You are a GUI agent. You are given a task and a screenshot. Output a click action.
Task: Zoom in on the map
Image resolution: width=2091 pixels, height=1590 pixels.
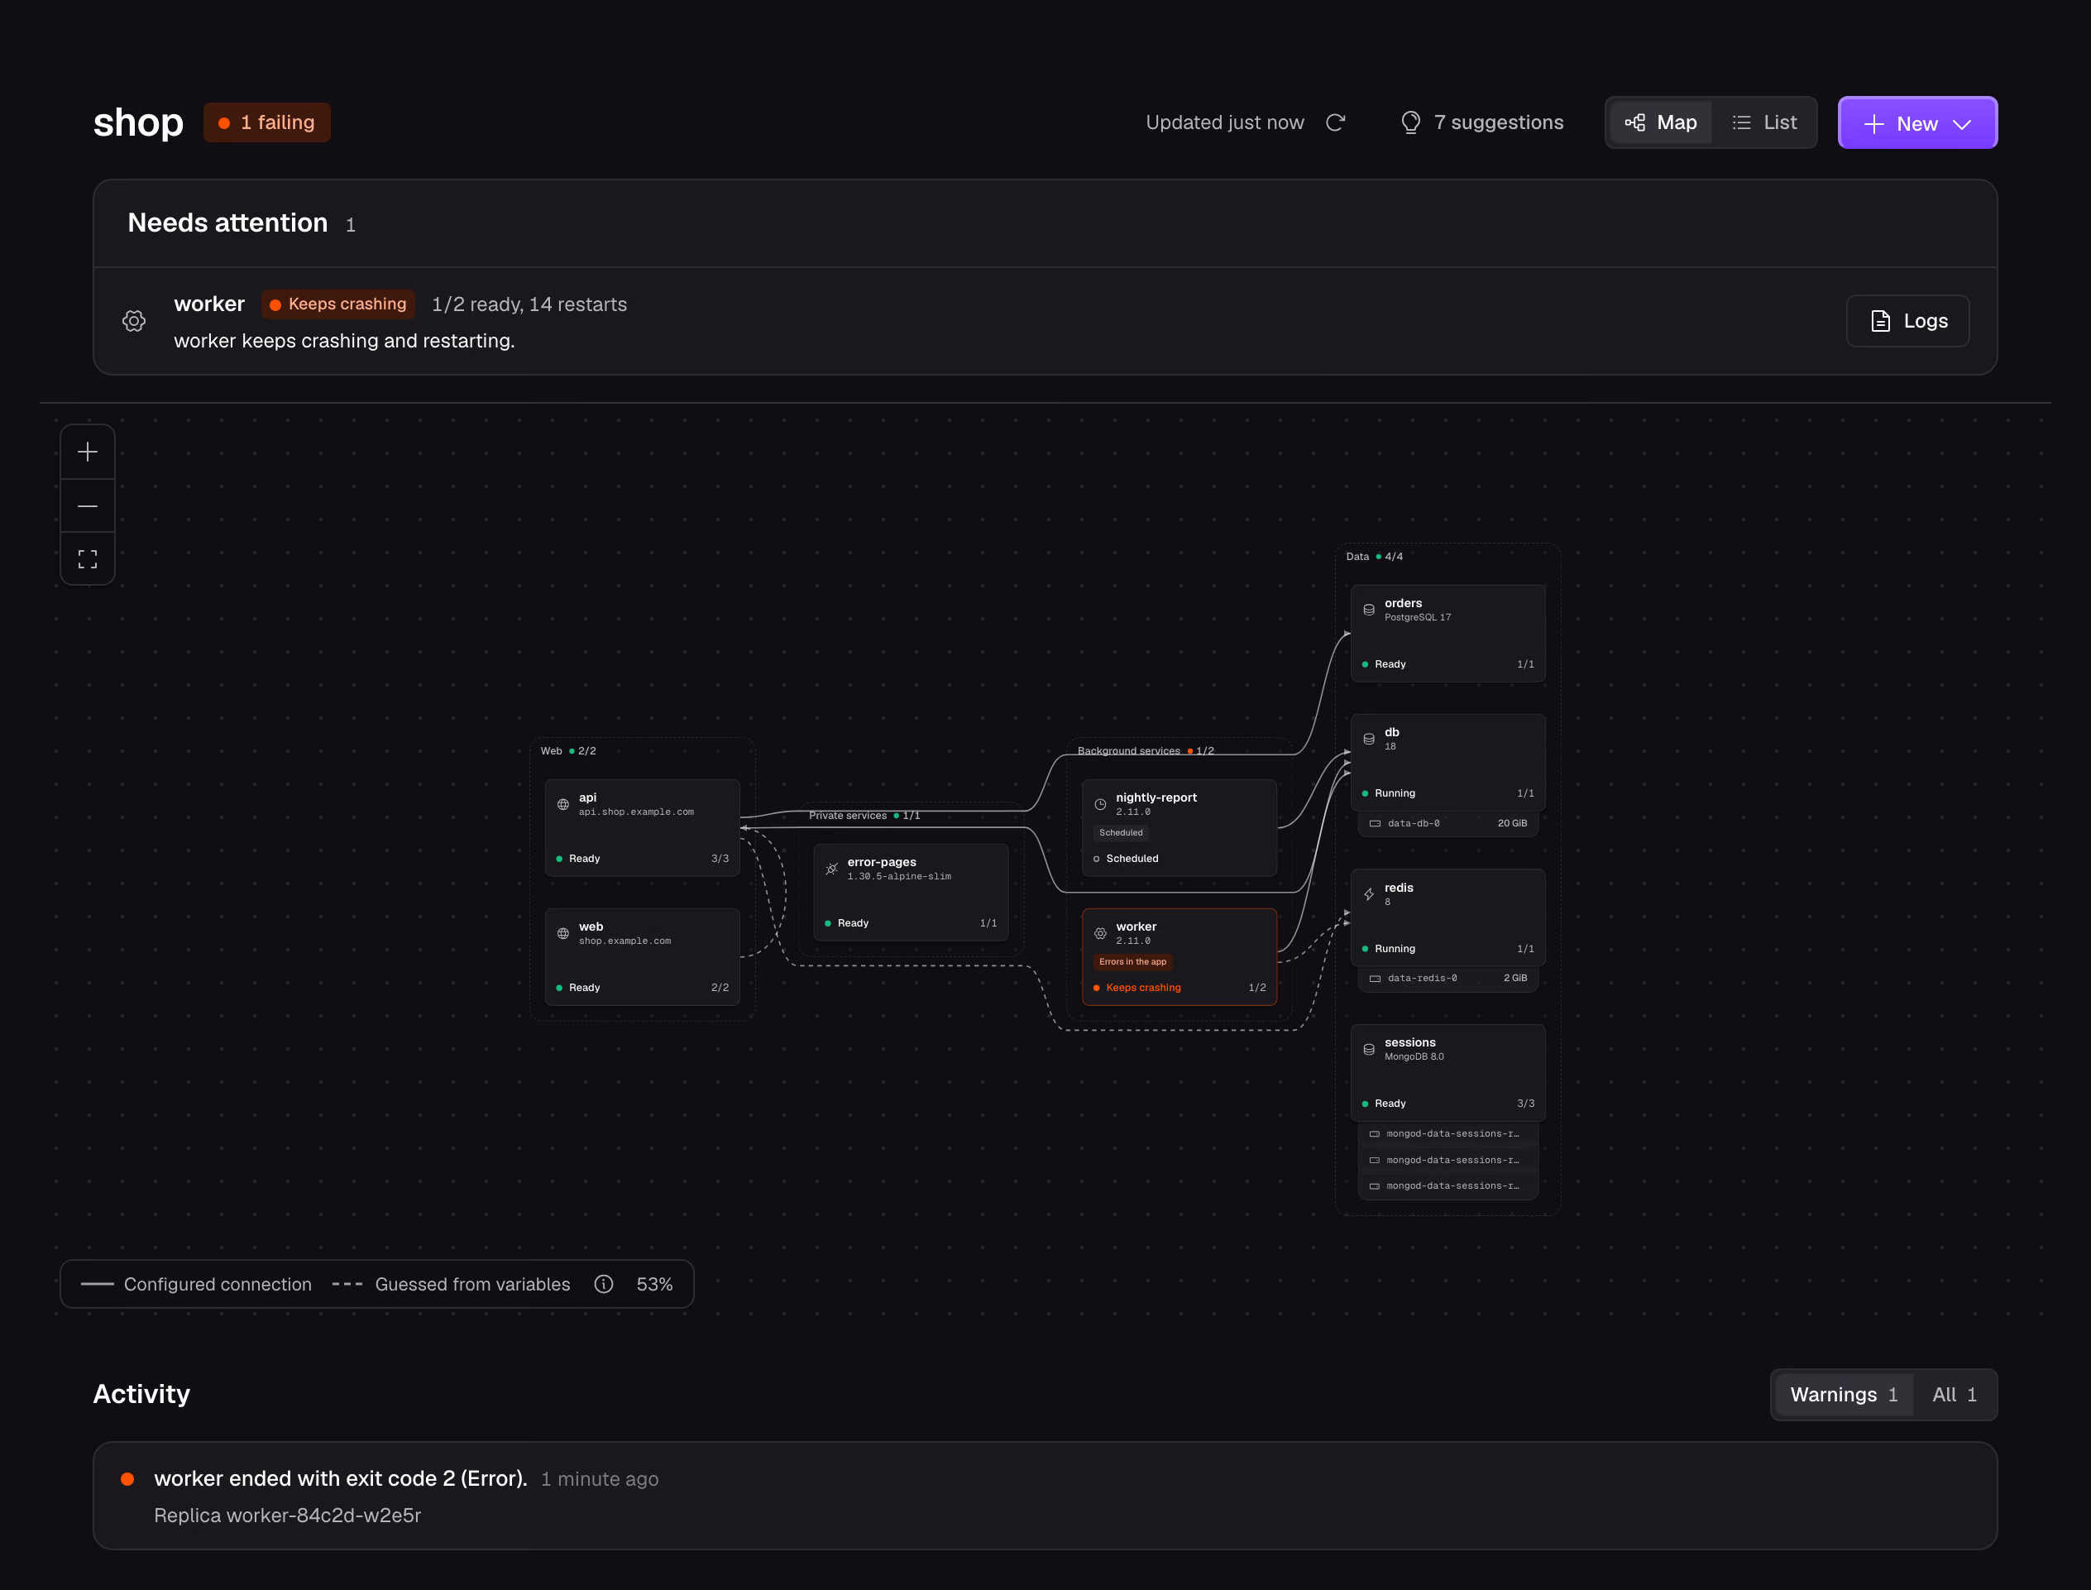pyautogui.click(x=88, y=453)
